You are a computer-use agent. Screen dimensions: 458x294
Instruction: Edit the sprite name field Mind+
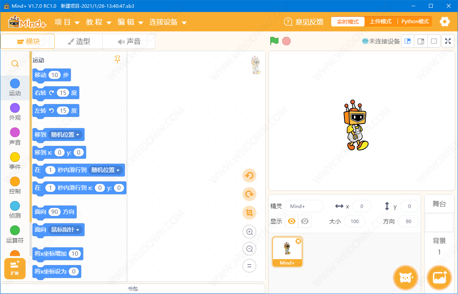(304, 206)
